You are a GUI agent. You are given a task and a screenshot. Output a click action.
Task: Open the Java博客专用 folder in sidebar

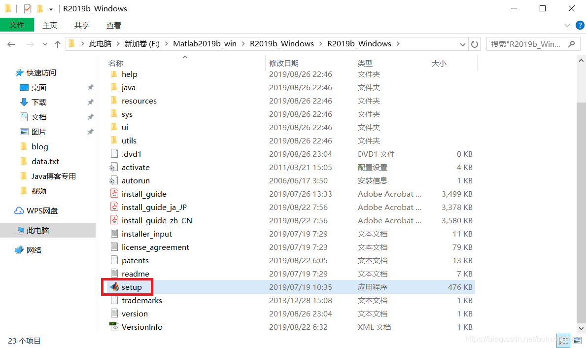(48, 176)
